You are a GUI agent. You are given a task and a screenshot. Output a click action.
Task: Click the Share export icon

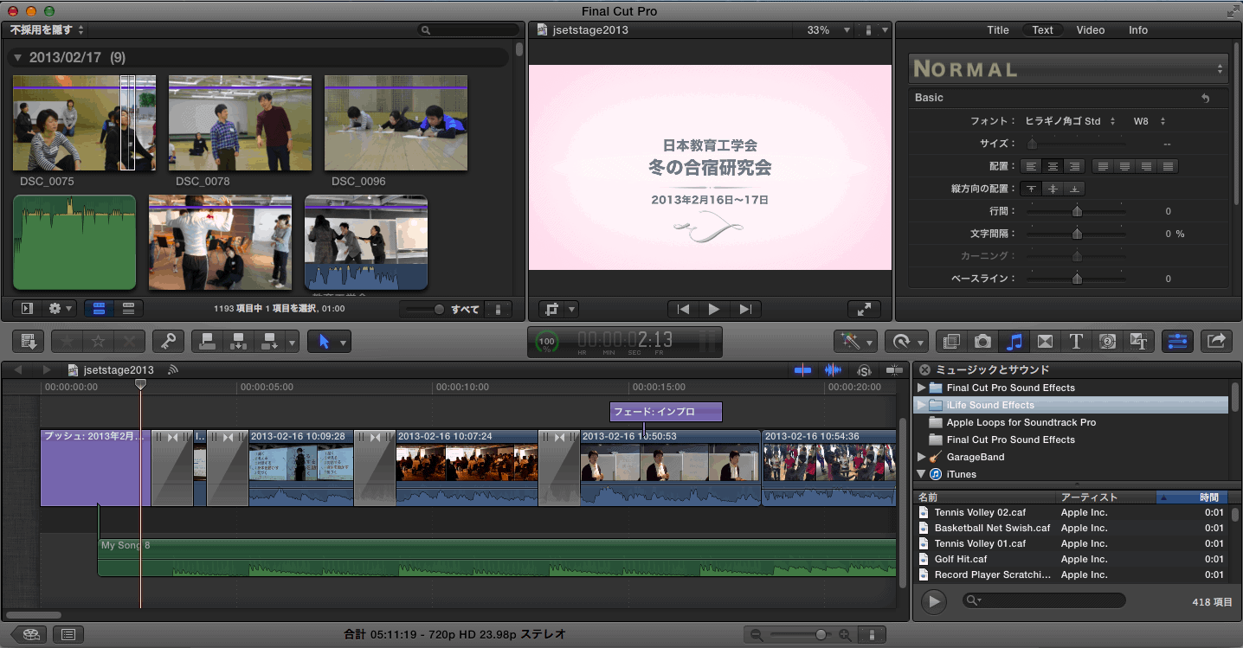[x=1216, y=341]
